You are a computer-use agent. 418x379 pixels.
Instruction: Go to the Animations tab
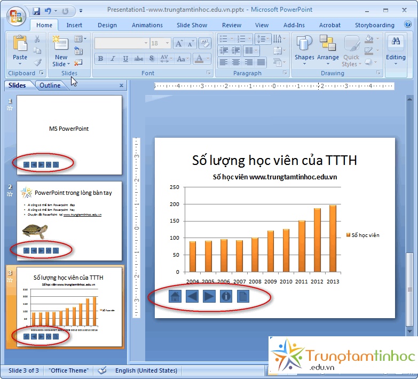pyautogui.click(x=147, y=25)
